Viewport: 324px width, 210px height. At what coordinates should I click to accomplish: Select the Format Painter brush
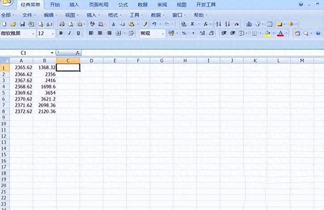(145, 24)
